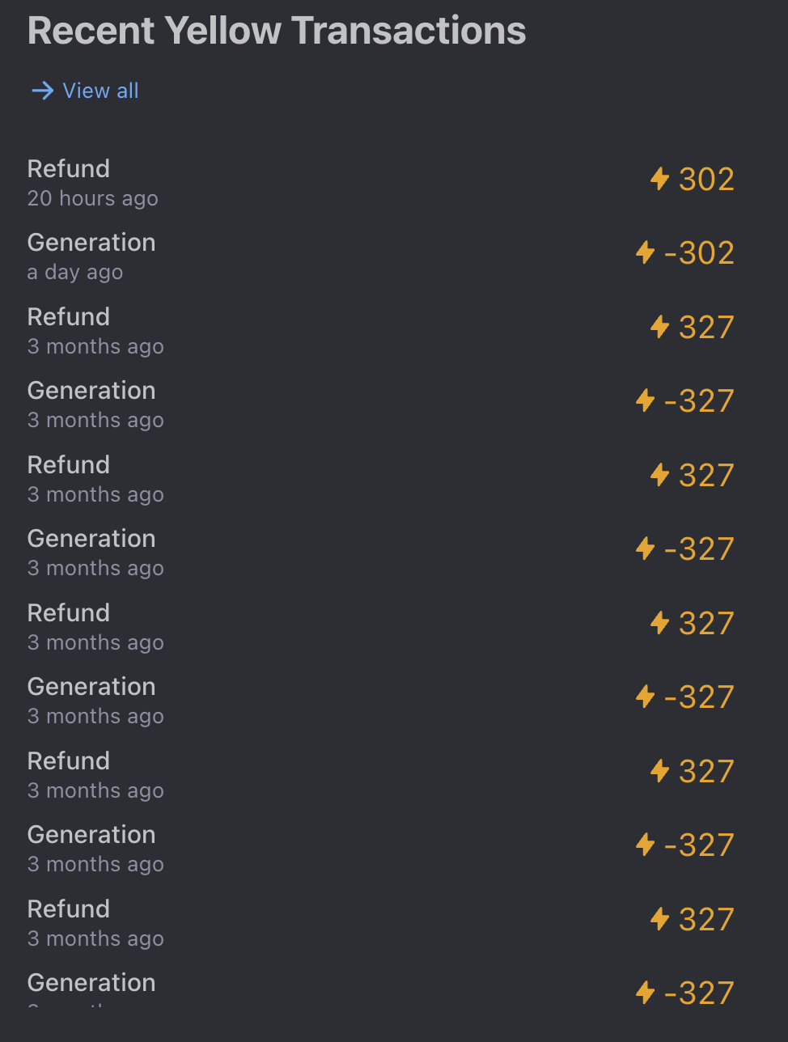This screenshot has height=1042, width=788.
Task: Click the lightning bolt next to 302 refund
Action: tap(660, 179)
